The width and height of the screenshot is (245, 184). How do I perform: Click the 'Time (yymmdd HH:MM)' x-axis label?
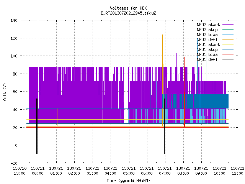point(128,181)
